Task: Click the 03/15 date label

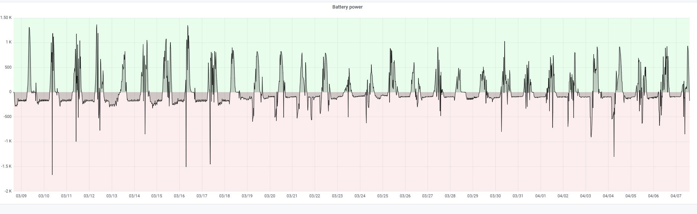Action: [x=157, y=196]
